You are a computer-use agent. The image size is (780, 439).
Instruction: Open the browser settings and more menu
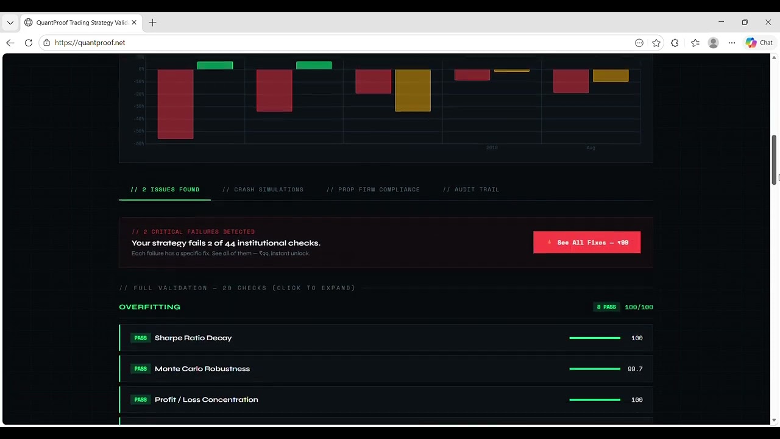click(732, 43)
